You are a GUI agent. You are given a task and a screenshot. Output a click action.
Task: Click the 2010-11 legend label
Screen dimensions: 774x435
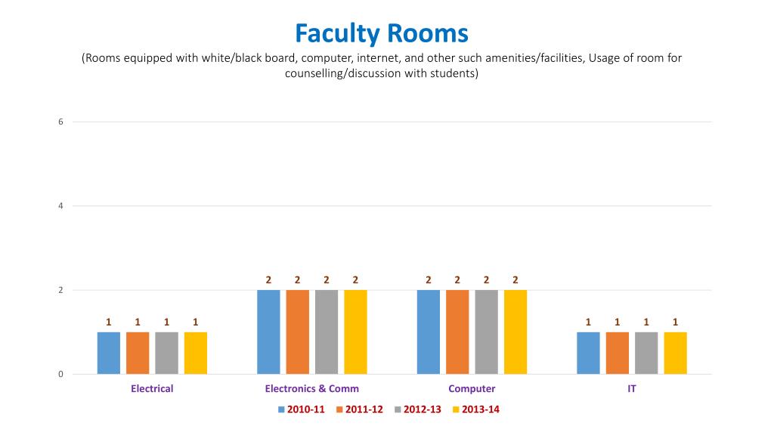tap(306, 409)
